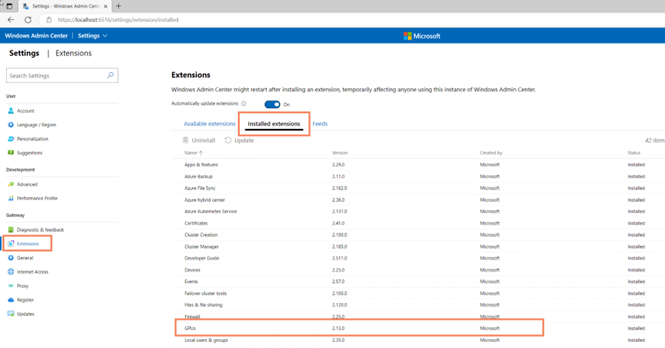The image size is (665, 348).
Task: Click the site info lock icon
Action: pyautogui.click(x=49, y=20)
